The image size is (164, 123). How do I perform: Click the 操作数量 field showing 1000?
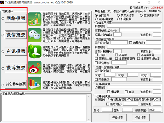(x=155, y=110)
